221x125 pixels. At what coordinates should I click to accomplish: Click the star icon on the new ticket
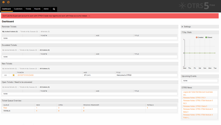[x=14, y=75]
